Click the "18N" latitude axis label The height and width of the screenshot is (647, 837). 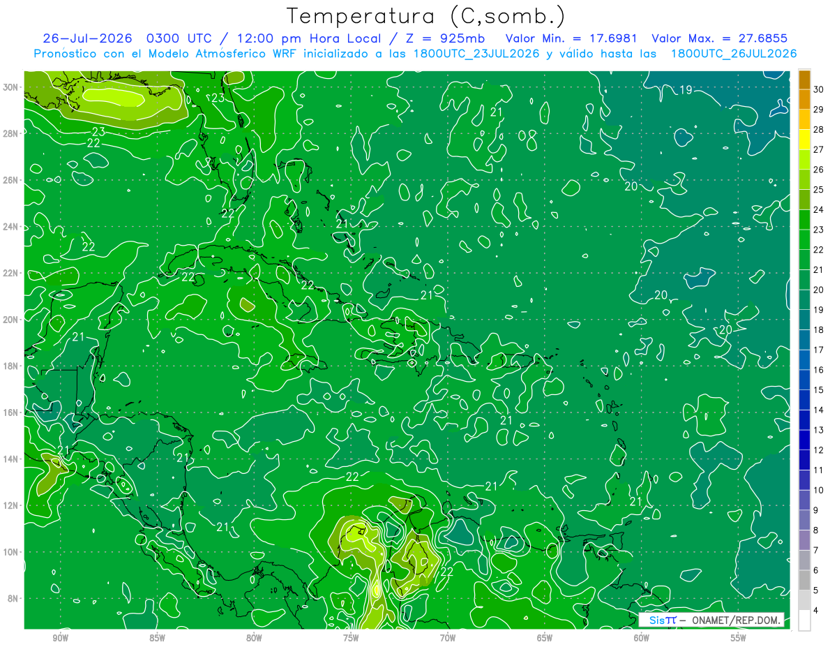click(x=12, y=366)
